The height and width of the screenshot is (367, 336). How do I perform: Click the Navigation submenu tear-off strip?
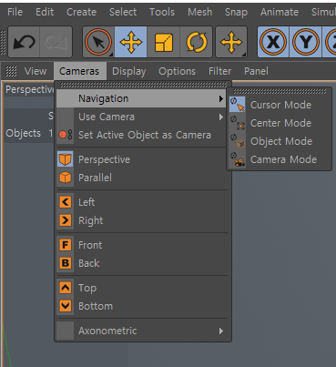pyautogui.click(x=280, y=91)
